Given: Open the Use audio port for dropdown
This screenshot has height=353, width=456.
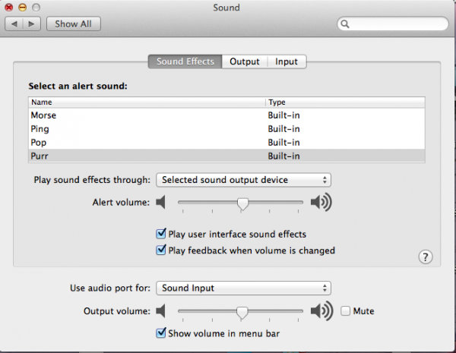Looking at the screenshot, I should (243, 288).
